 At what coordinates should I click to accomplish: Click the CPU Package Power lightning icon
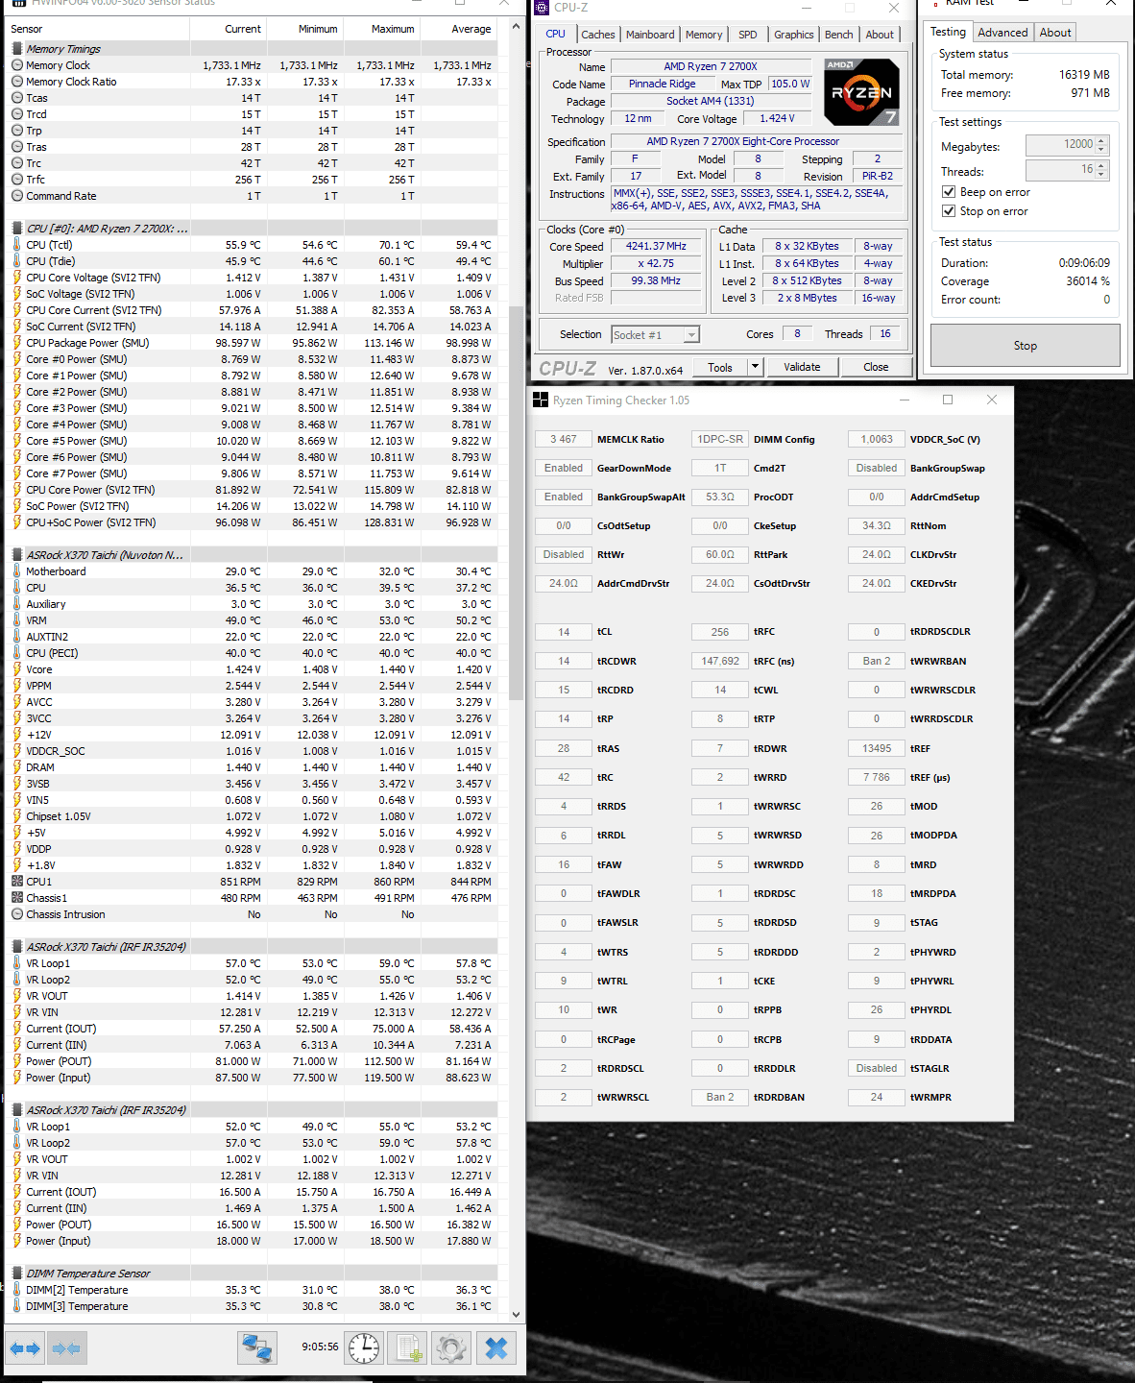coord(17,343)
